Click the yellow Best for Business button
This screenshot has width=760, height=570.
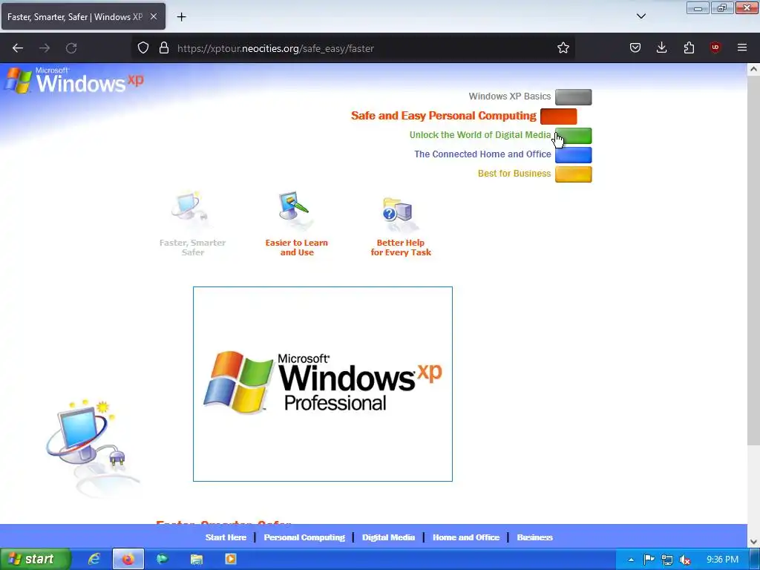click(x=573, y=174)
